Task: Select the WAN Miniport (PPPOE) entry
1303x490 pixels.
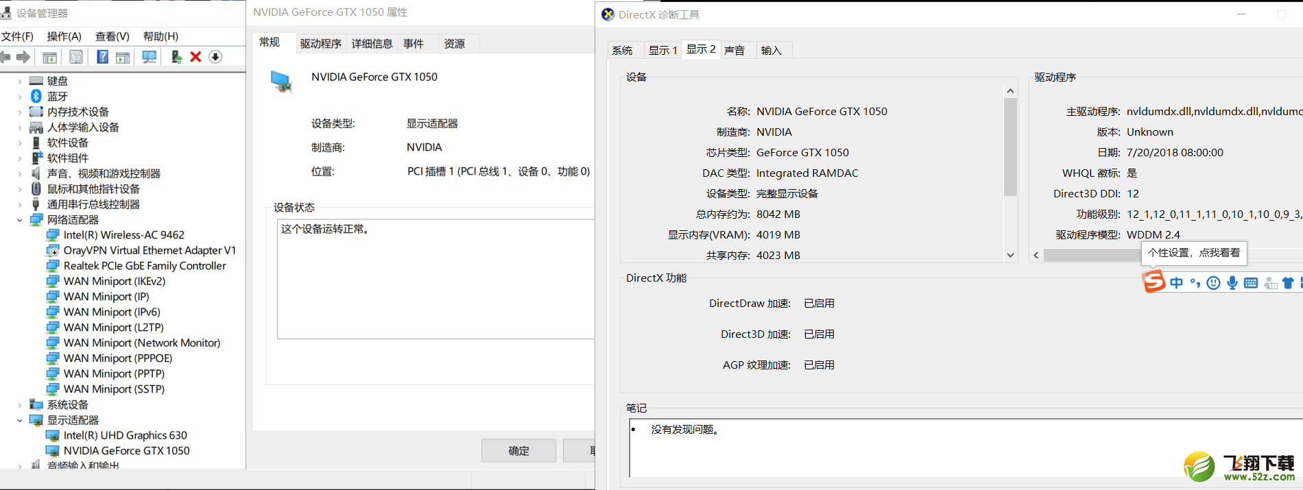Action: tap(118, 358)
